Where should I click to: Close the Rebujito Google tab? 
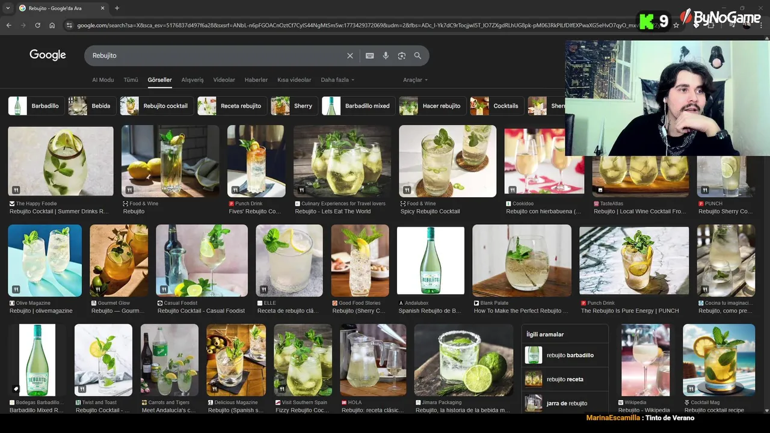pyautogui.click(x=101, y=8)
